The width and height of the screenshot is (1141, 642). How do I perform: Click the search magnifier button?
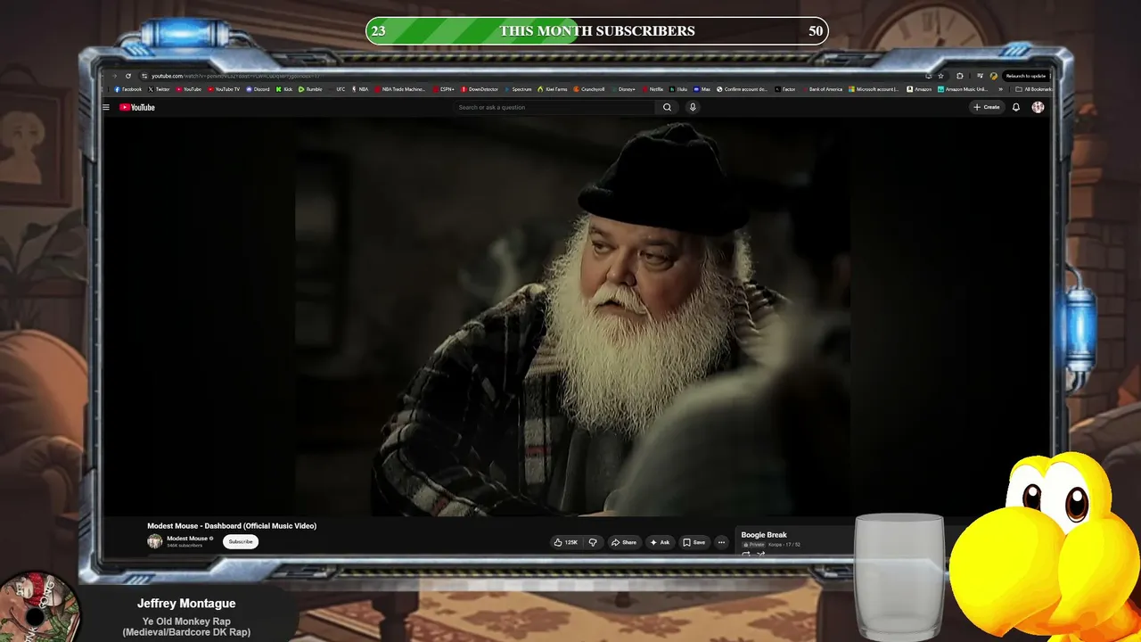[x=667, y=107]
